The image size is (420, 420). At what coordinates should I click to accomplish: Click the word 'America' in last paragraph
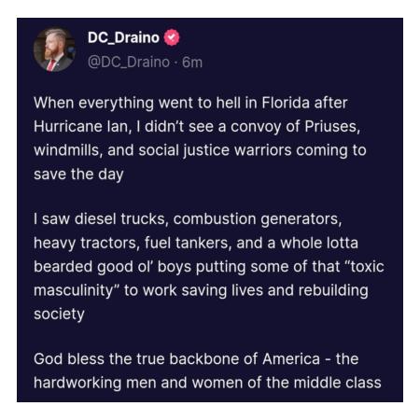pyautogui.click(x=291, y=359)
